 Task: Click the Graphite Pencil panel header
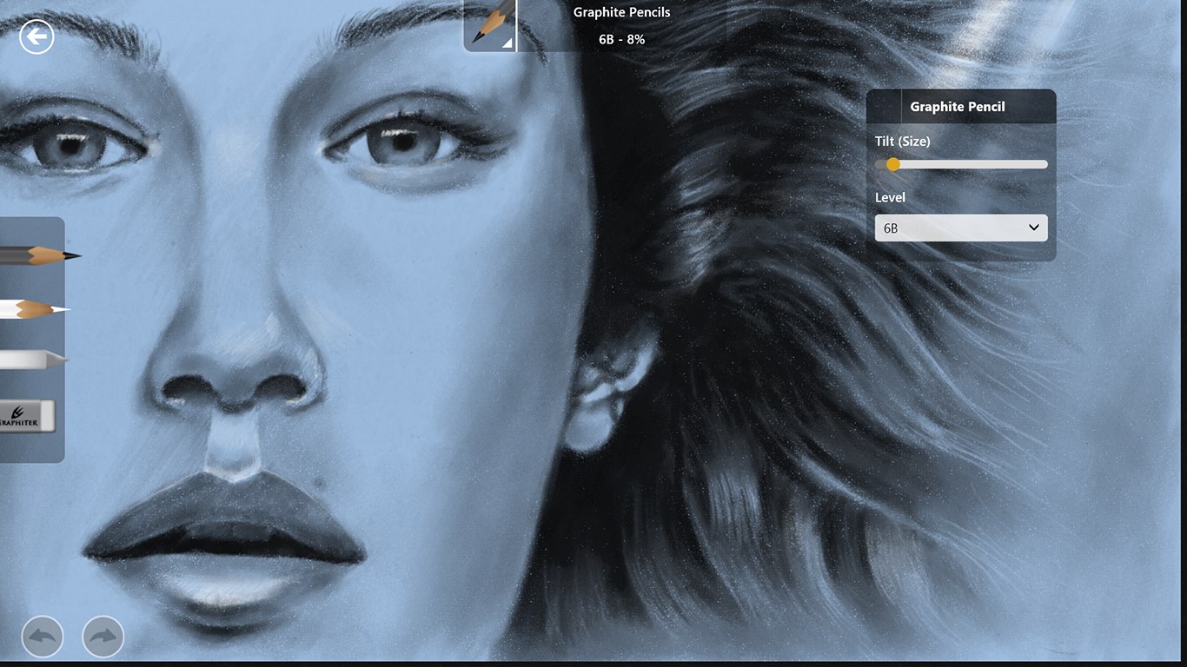tap(957, 106)
